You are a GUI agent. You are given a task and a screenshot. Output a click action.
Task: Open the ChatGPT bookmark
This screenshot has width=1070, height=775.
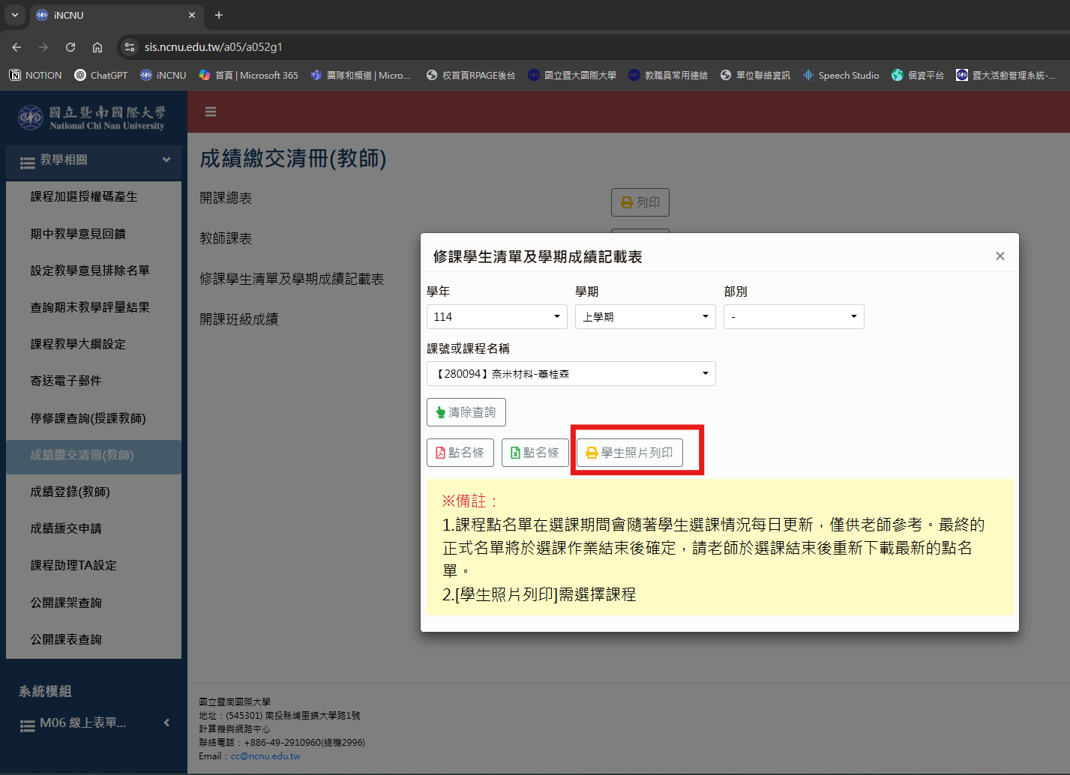point(101,76)
